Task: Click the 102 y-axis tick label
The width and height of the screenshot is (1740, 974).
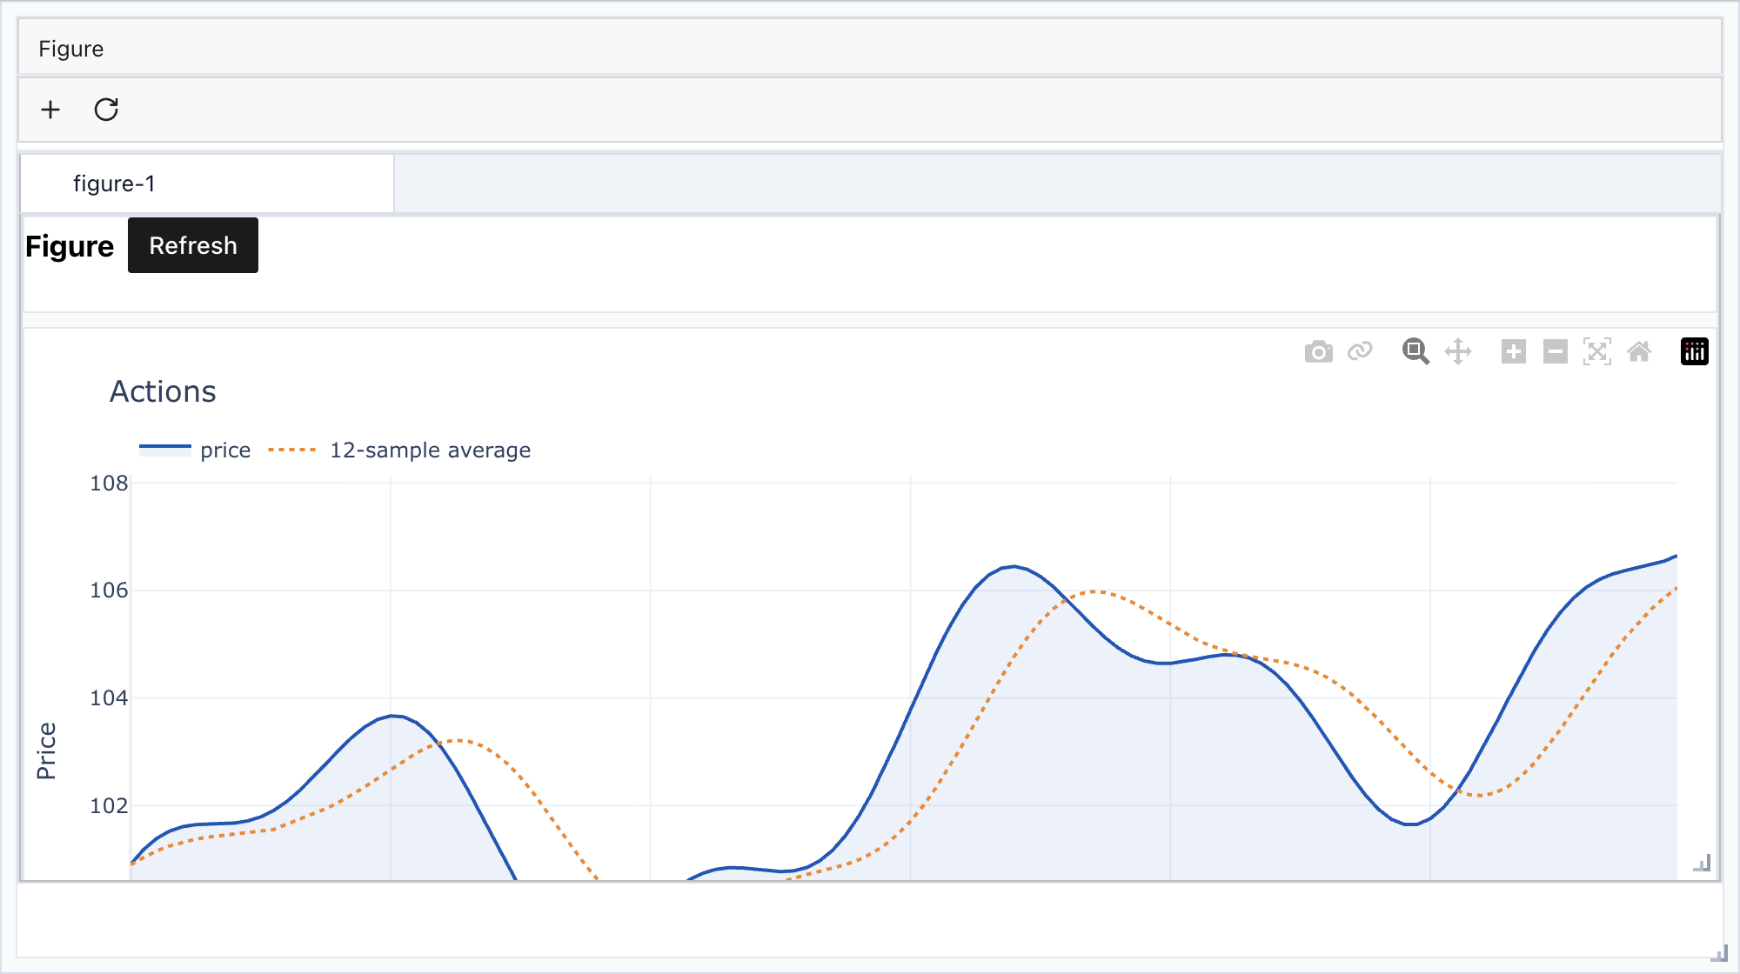Action: (109, 805)
